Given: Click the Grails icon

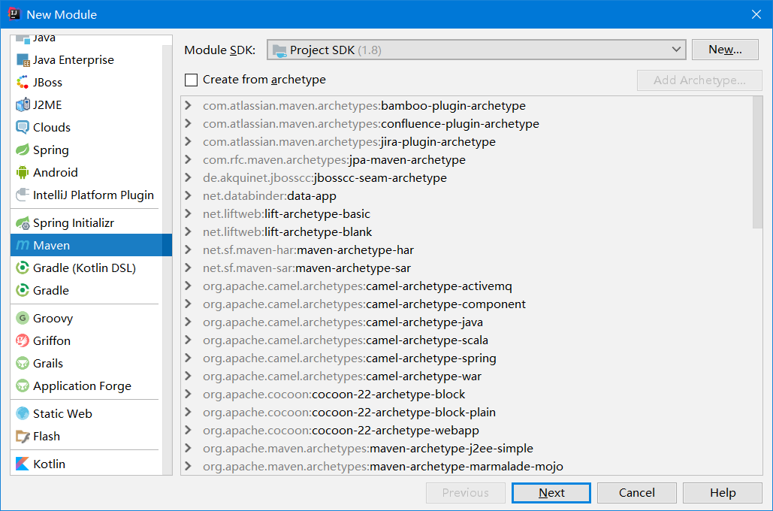Looking at the screenshot, I should pos(23,364).
